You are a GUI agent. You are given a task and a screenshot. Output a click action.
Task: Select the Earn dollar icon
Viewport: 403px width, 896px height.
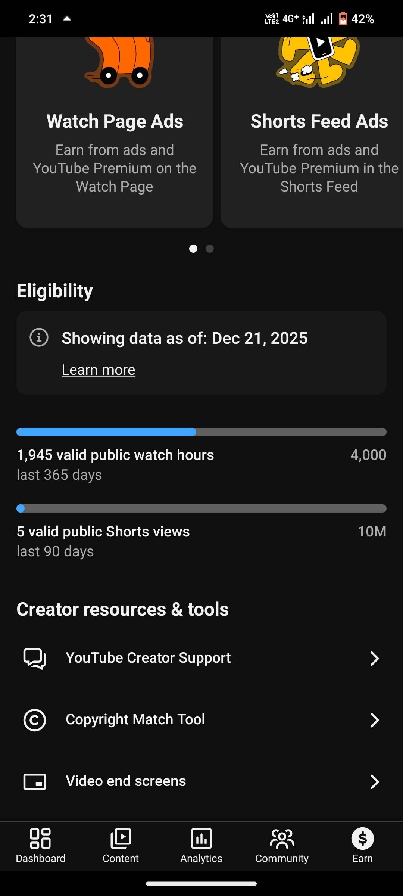(362, 839)
